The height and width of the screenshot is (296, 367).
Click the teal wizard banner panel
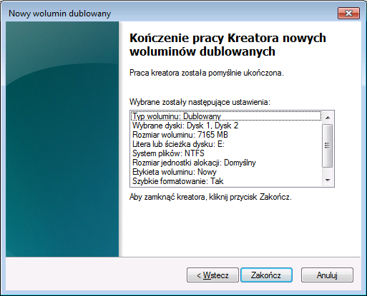click(62, 139)
